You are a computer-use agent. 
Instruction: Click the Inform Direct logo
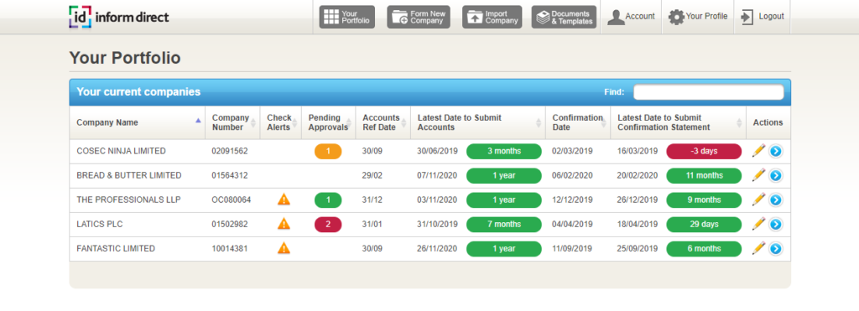point(119,17)
